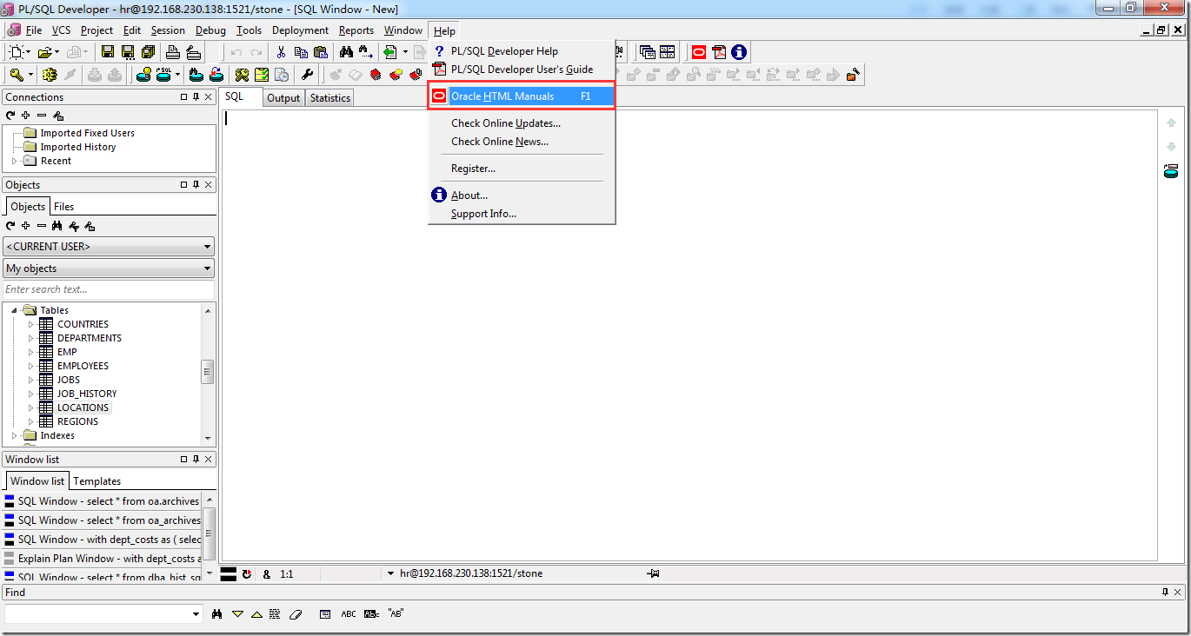This screenshot has height=636, width=1191.
Task: Click the down arrow beside the editor
Action: click(x=1171, y=147)
